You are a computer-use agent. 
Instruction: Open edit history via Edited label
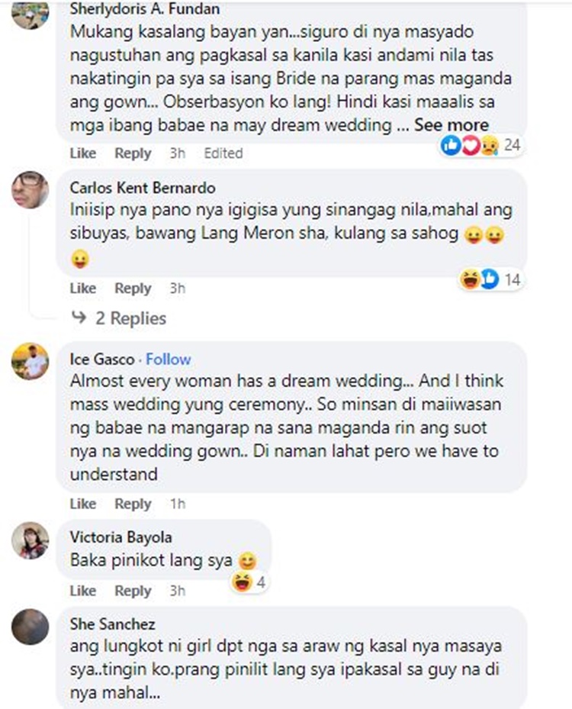click(x=223, y=153)
